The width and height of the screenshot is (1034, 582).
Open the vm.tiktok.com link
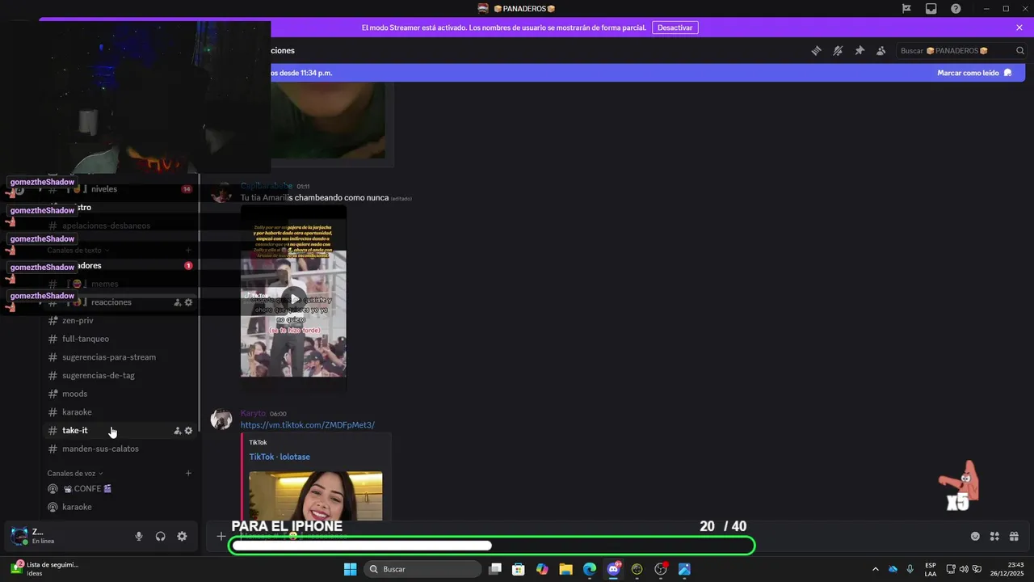point(308,425)
